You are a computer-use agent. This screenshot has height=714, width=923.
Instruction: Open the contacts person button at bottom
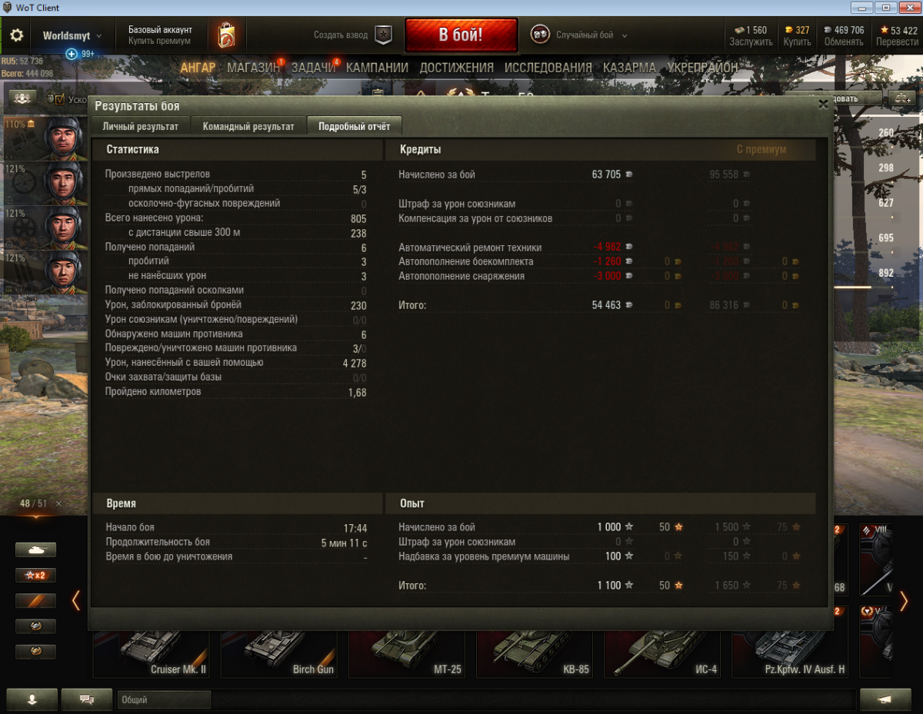point(32,699)
